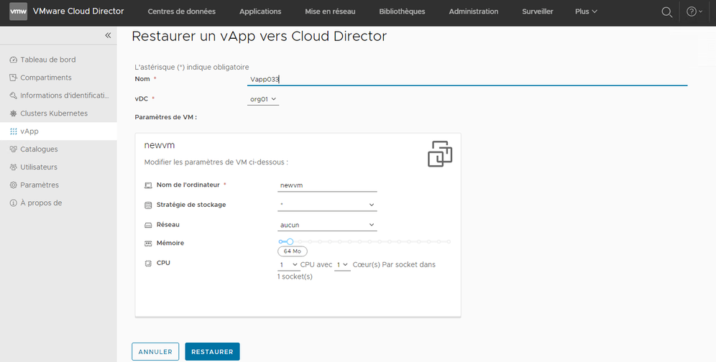
Task: Click the computer icon beside Nom de l'ordinateur
Action: (x=148, y=185)
